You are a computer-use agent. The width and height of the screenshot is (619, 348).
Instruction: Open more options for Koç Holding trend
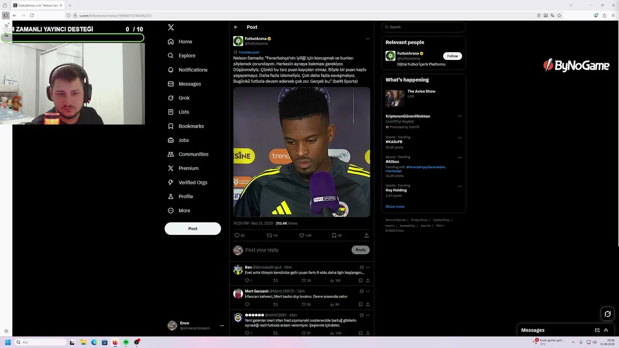[459, 186]
